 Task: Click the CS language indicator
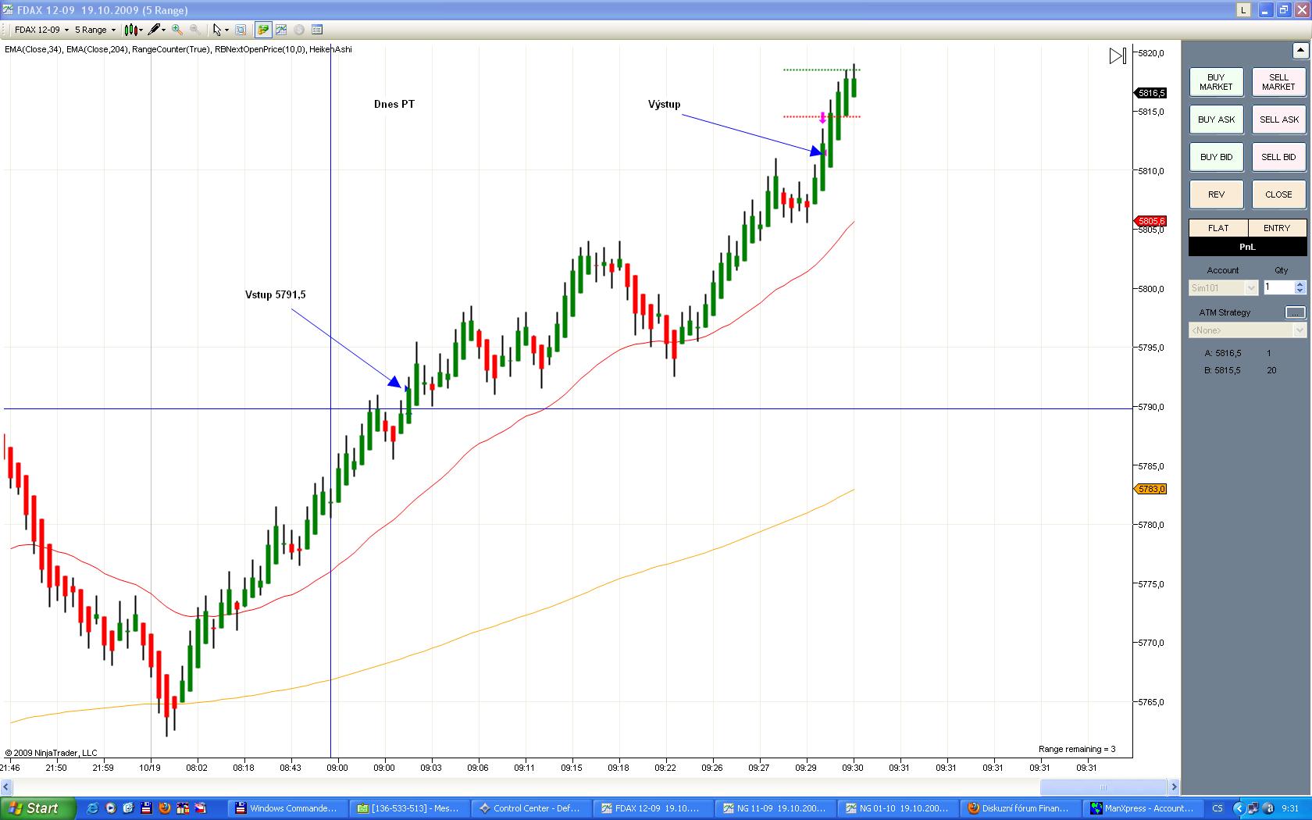(1218, 808)
